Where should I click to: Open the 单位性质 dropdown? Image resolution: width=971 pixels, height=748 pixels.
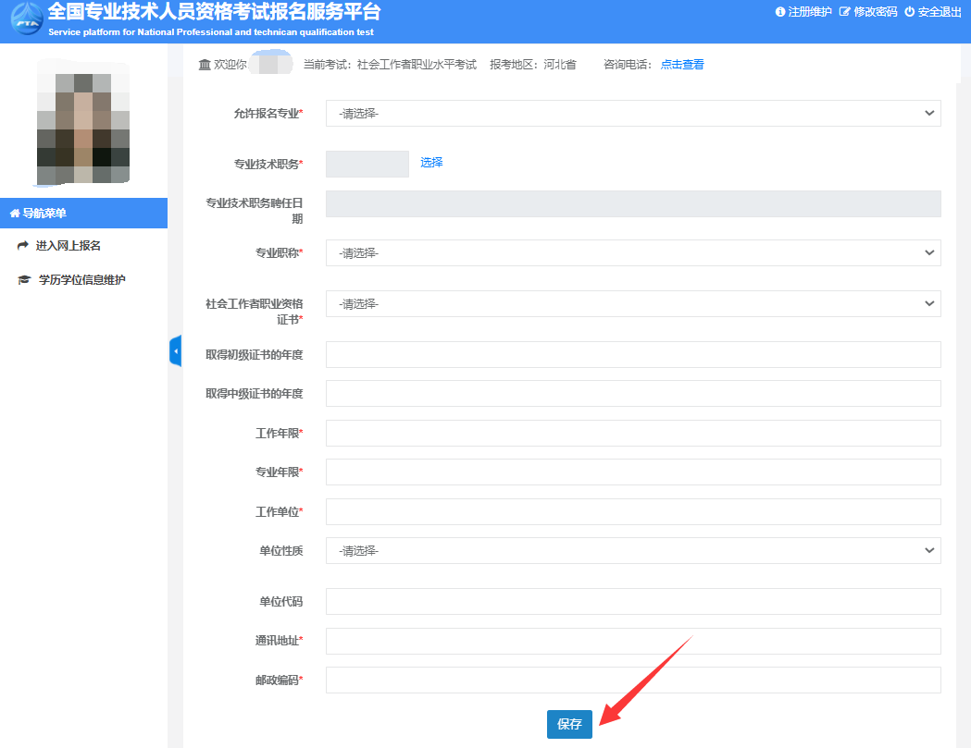point(632,550)
